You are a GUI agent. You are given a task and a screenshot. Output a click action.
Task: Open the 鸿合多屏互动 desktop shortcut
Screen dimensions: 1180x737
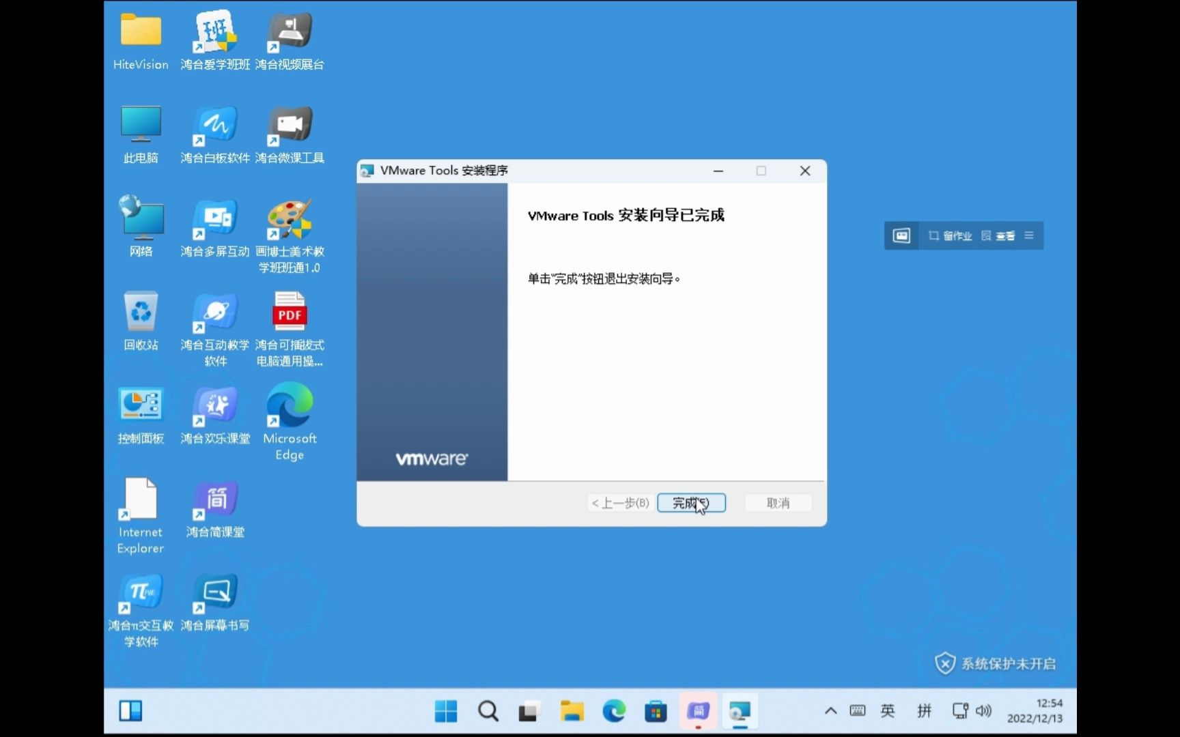215,228
